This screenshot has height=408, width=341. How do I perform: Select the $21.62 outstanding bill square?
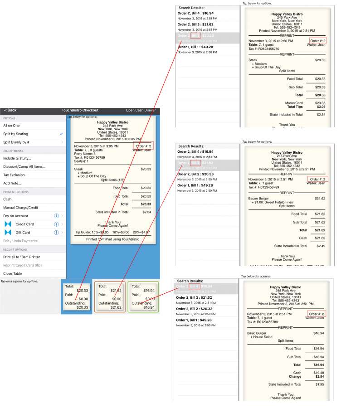[x=110, y=296]
